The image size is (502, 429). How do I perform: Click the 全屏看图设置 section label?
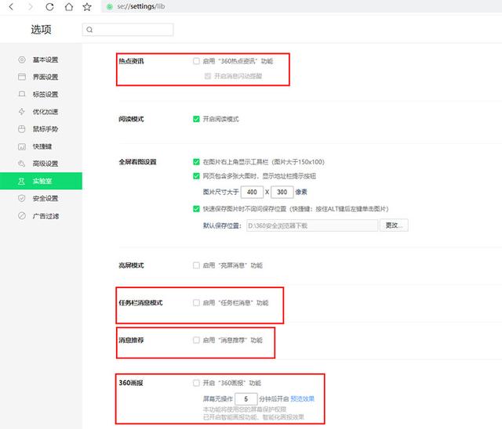coord(138,161)
